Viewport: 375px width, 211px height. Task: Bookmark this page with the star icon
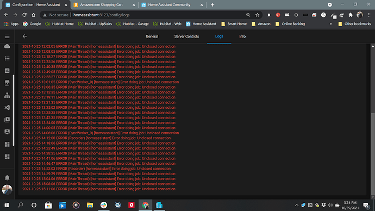pyautogui.click(x=257, y=15)
